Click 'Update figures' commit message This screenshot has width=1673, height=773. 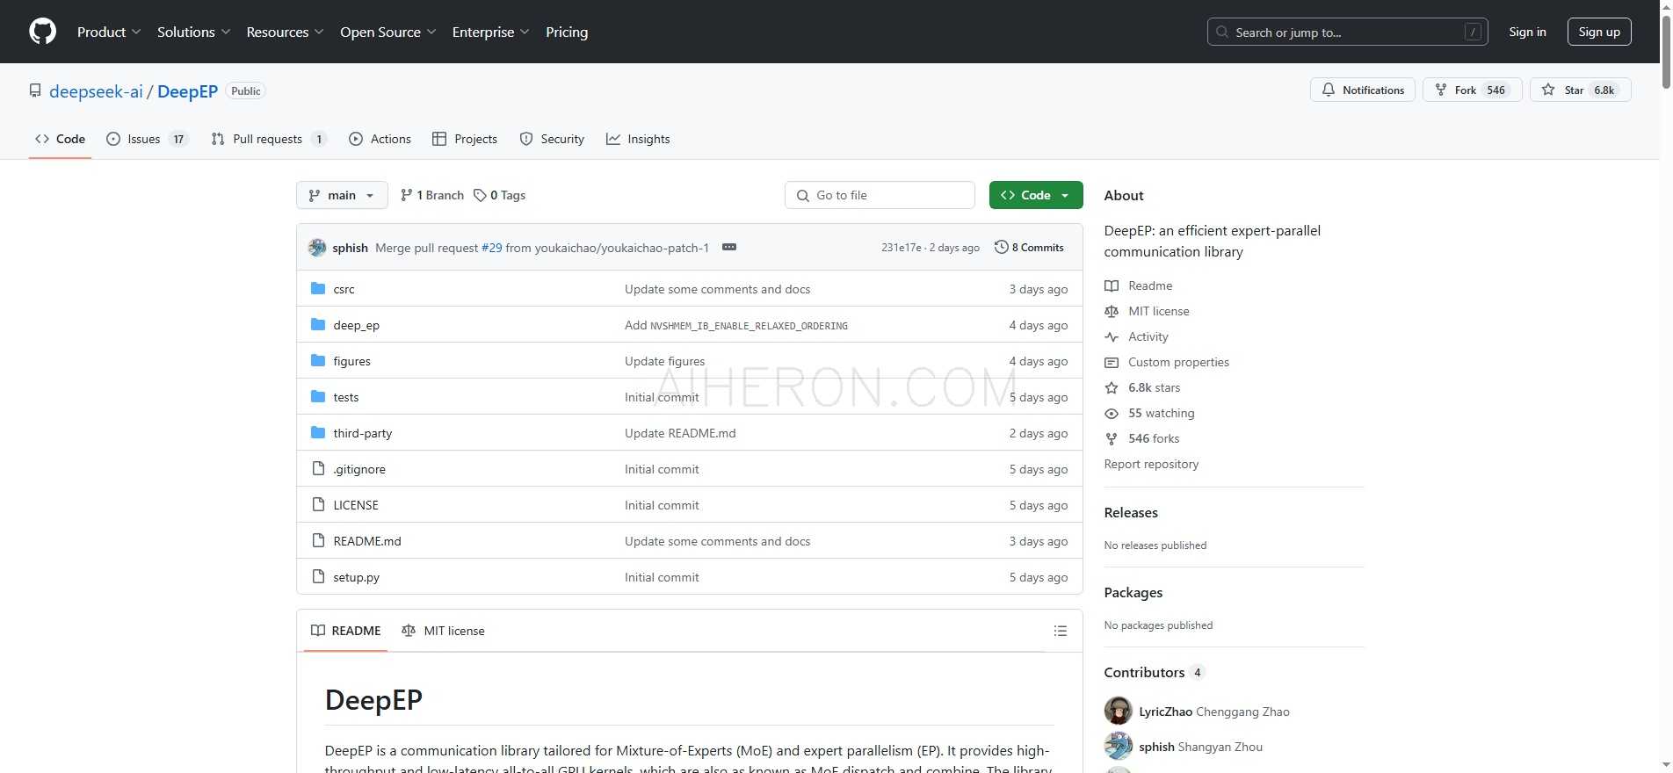pos(664,361)
